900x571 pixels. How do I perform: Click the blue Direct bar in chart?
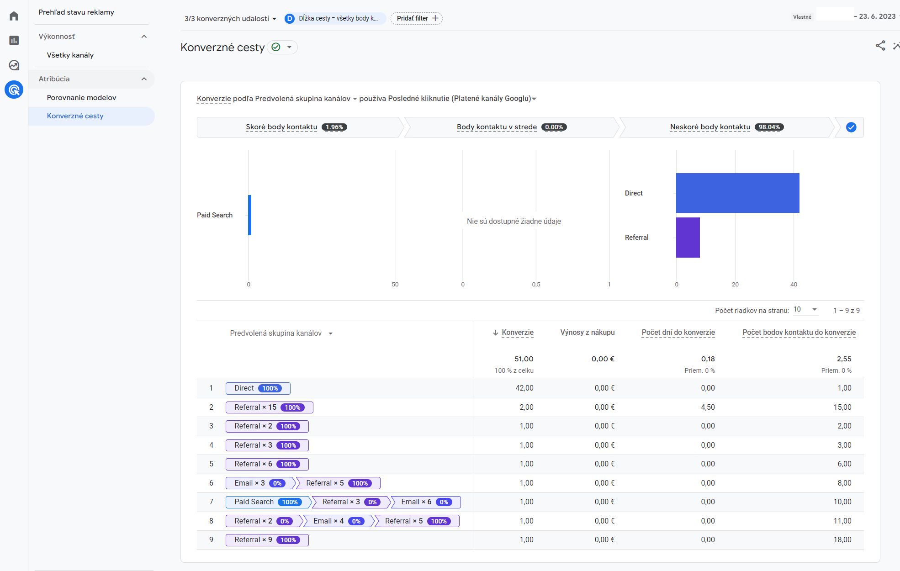click(737, 193)
